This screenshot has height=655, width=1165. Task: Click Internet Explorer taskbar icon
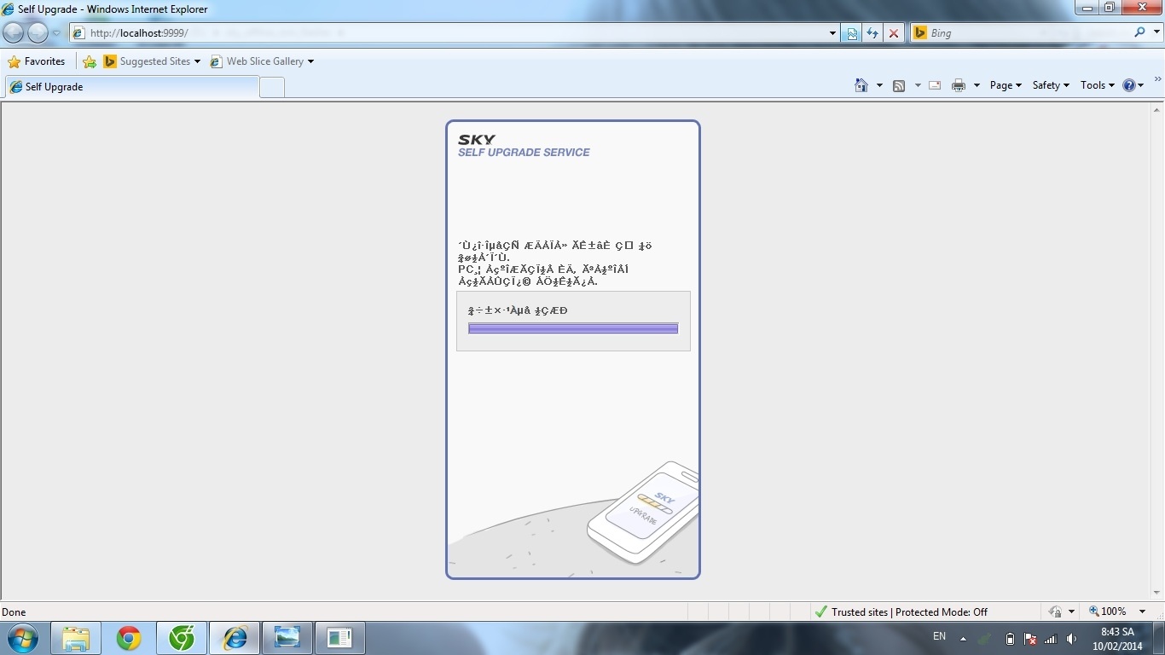click(x=235, y=638)
